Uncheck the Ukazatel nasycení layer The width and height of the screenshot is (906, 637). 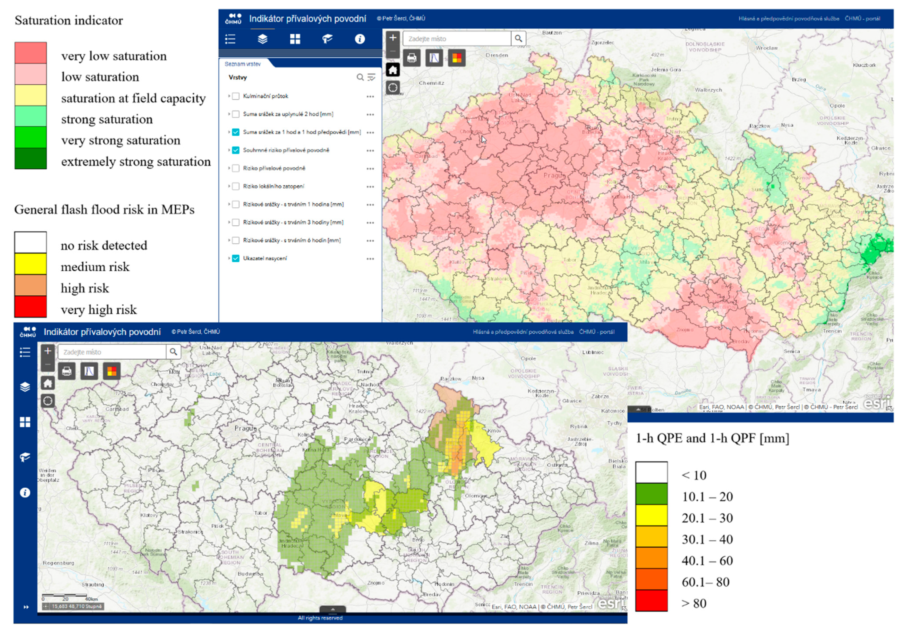[236, 259]
